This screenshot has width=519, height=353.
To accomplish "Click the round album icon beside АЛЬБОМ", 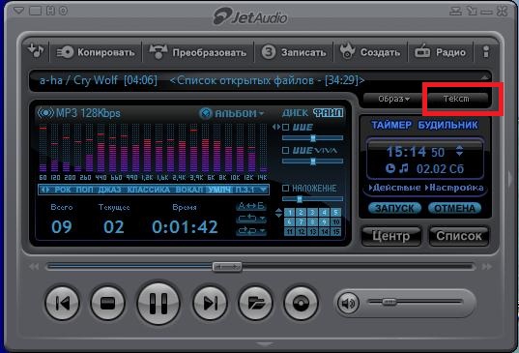I will [206, 113].
